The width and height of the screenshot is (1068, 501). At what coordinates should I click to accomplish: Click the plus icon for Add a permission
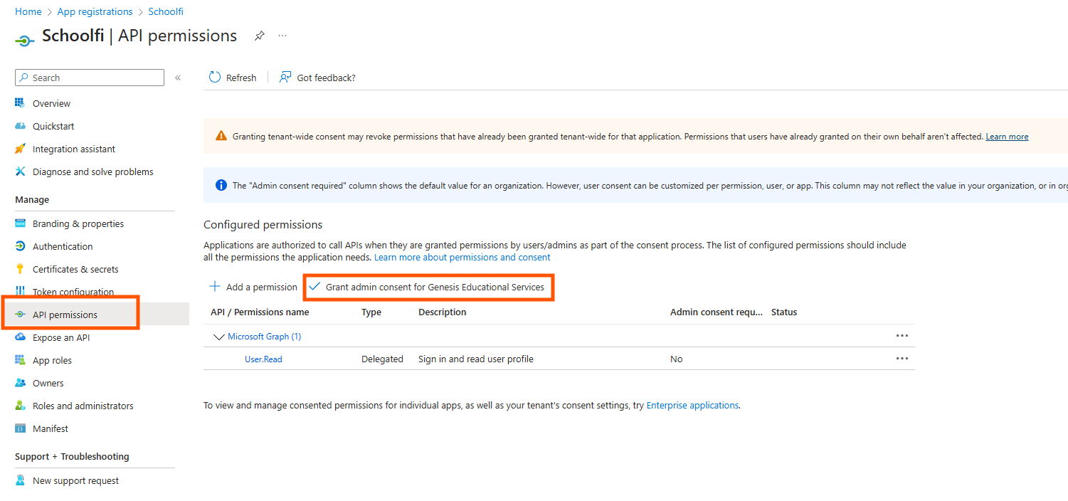click(215, 287)
